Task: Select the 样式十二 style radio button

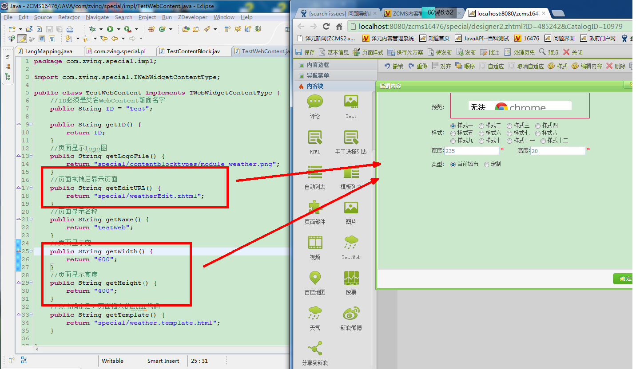Action: click(543, 141)
